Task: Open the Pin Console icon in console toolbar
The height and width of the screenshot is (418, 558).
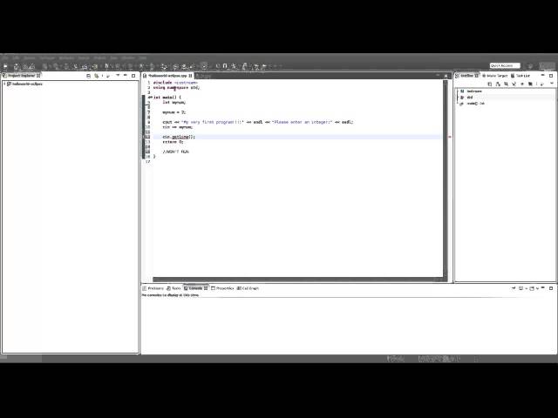Action: pyautogui.click(x=514, y=288)
